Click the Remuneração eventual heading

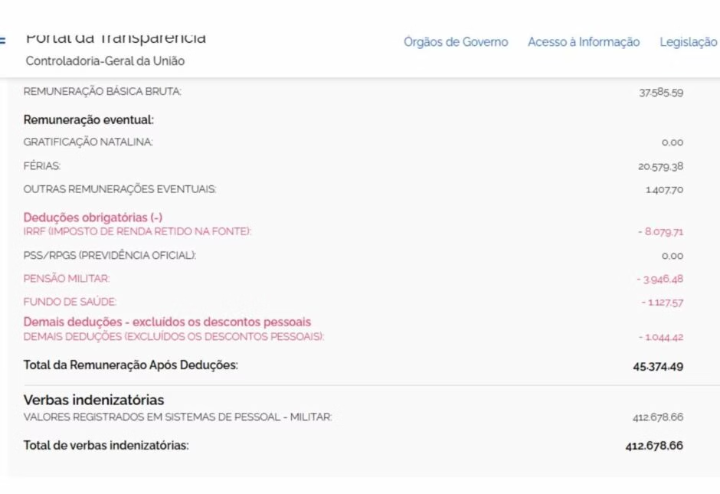(x=89, y=119)
